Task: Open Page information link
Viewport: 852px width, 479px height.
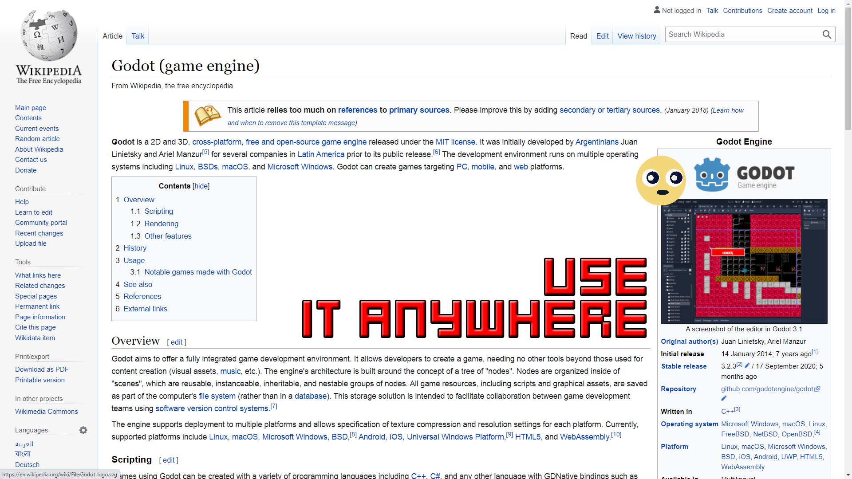Action: point(40,317)
